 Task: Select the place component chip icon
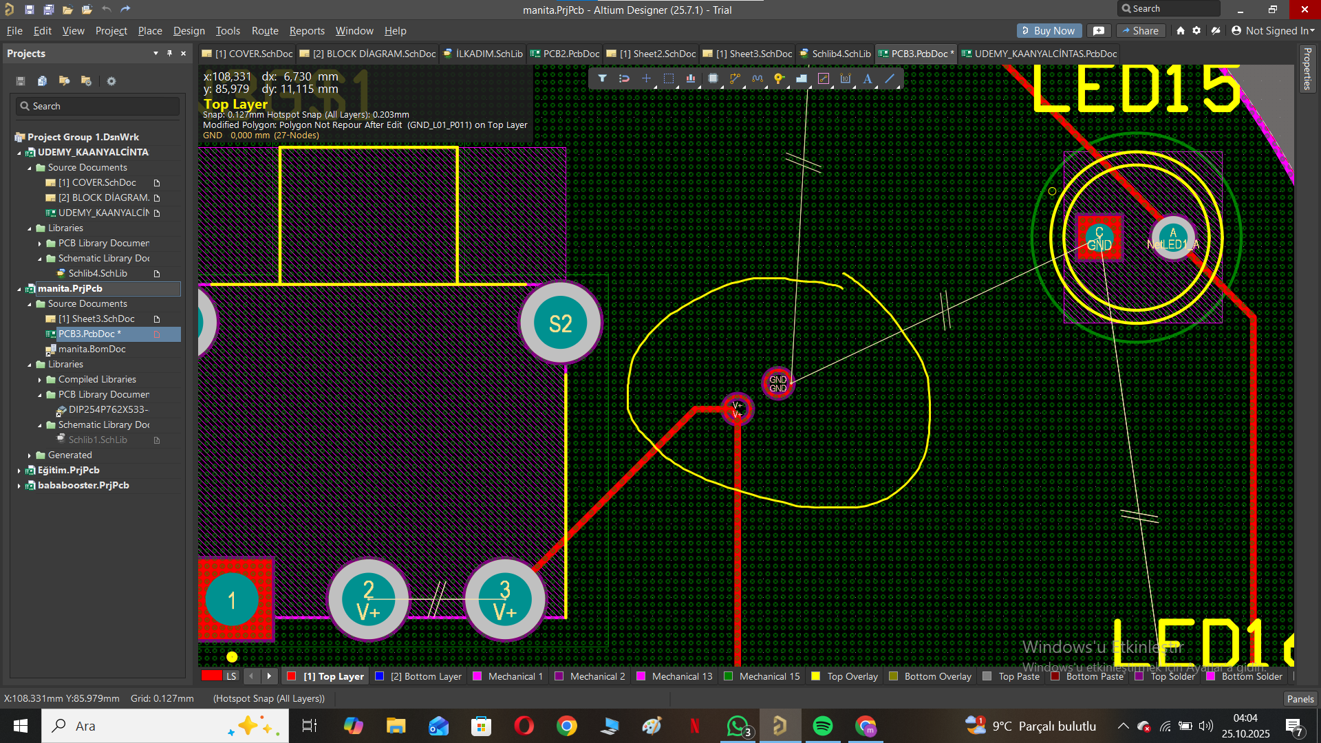(x=713, y=78)
